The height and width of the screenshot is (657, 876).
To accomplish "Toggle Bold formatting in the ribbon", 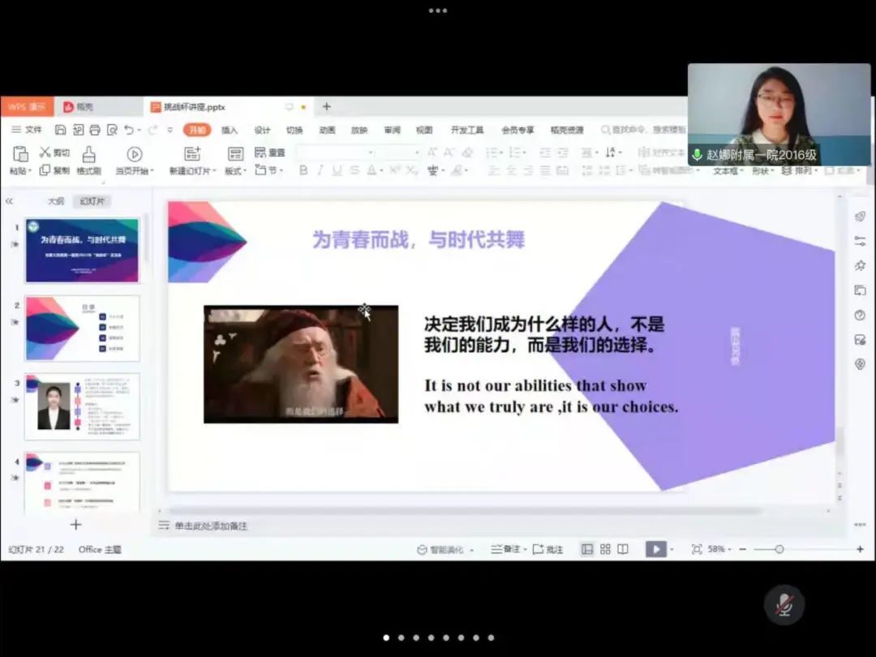I will [x=303, y=170].
